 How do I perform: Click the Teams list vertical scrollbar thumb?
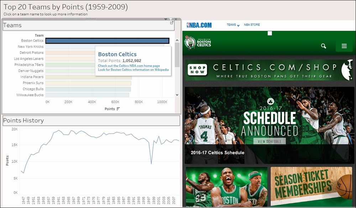pos(177,55)
